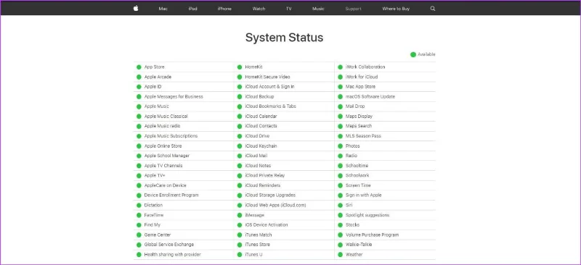This screenshot has width=581, height=265.
Task: Select the iCloud Keychain entry
Action: click(261, 146)
